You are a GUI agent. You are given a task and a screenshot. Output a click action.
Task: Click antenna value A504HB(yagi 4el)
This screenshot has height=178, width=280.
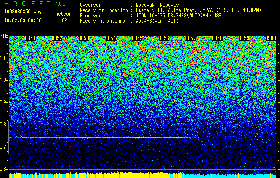coord(157,21)
